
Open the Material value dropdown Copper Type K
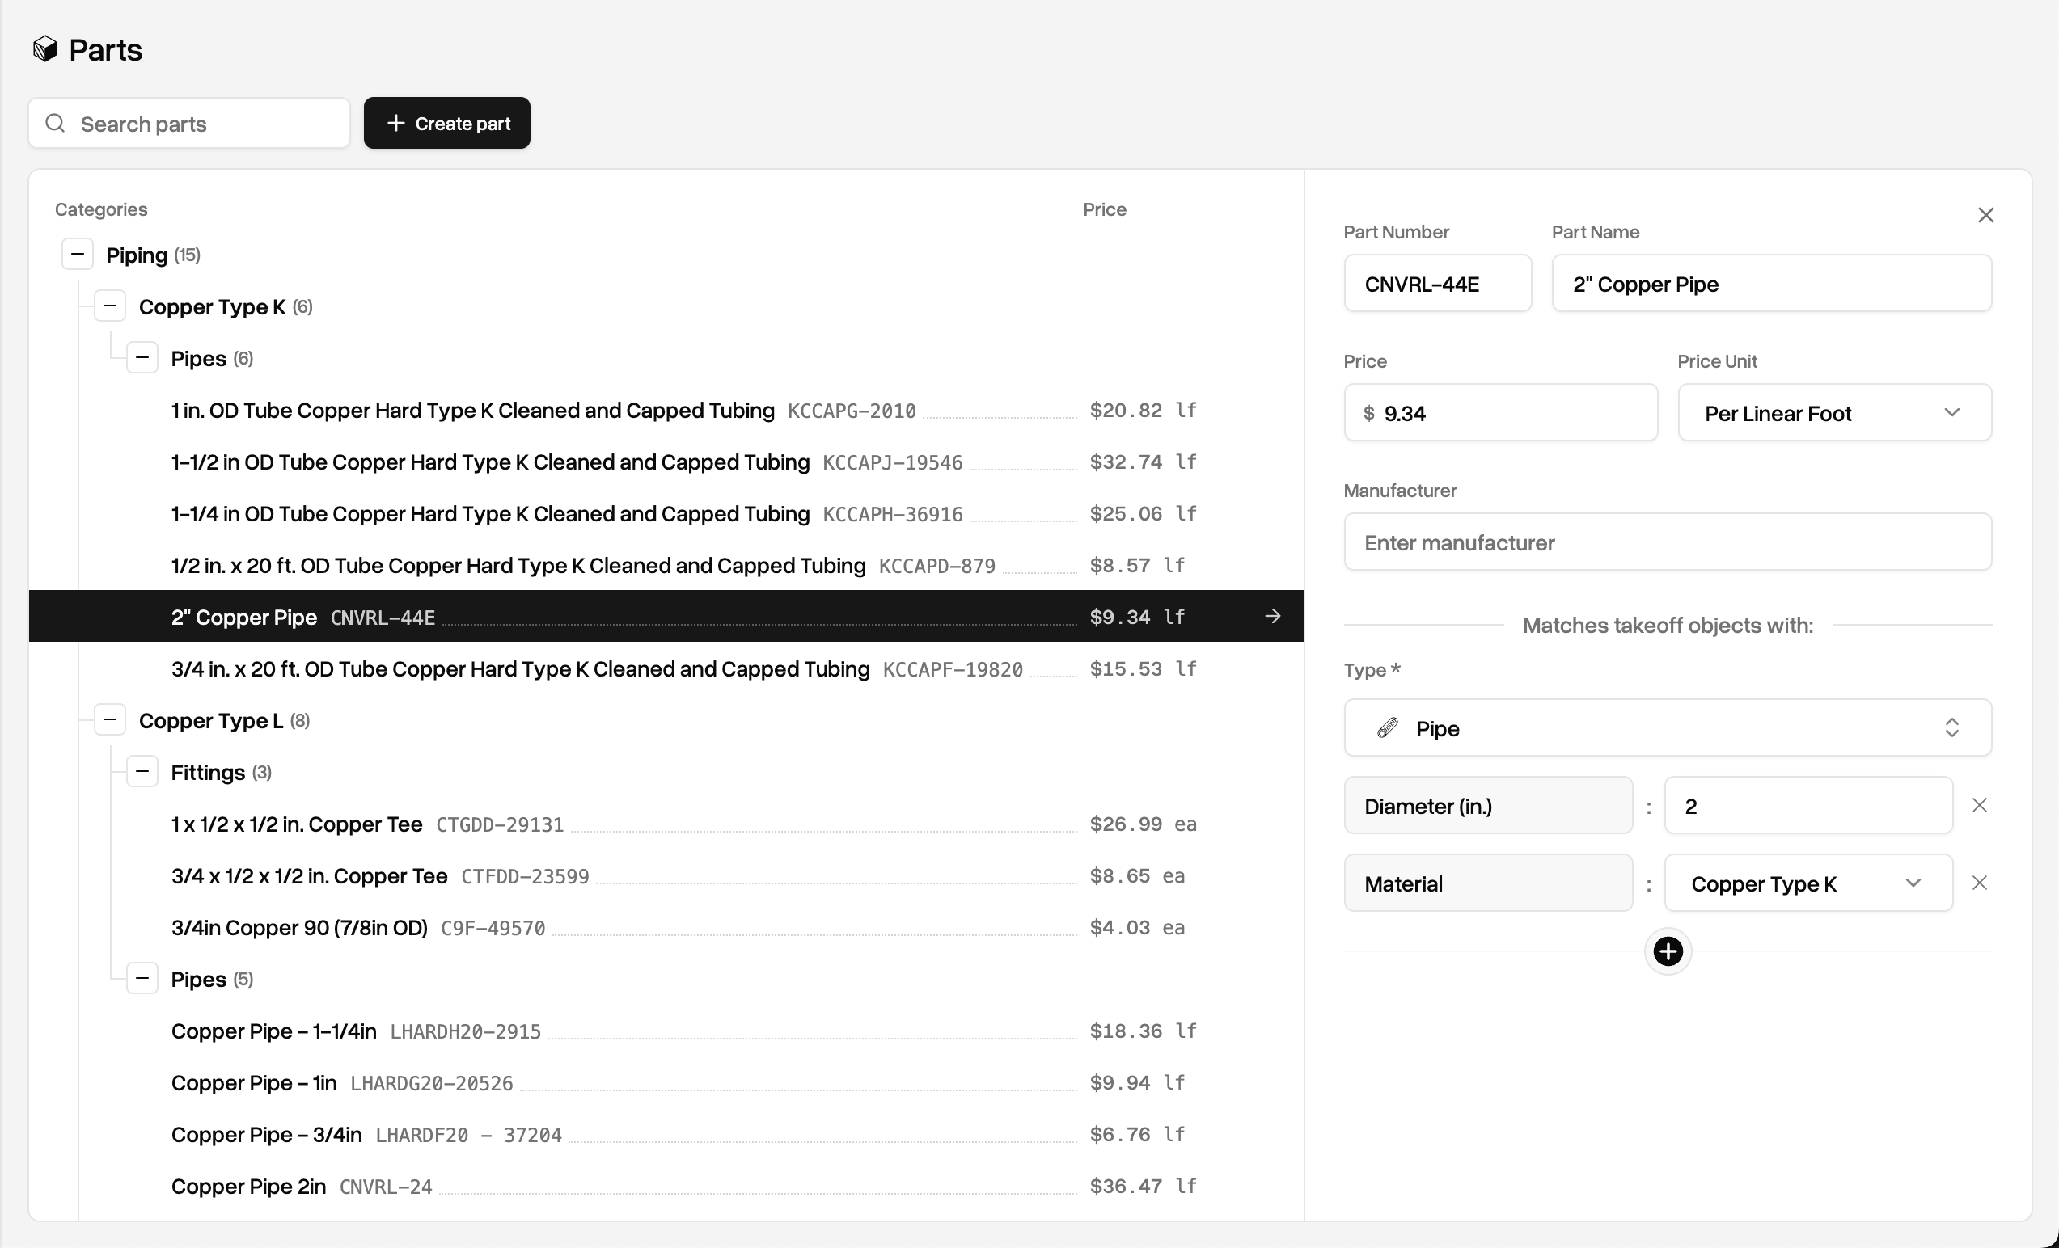pos(1807,883)
